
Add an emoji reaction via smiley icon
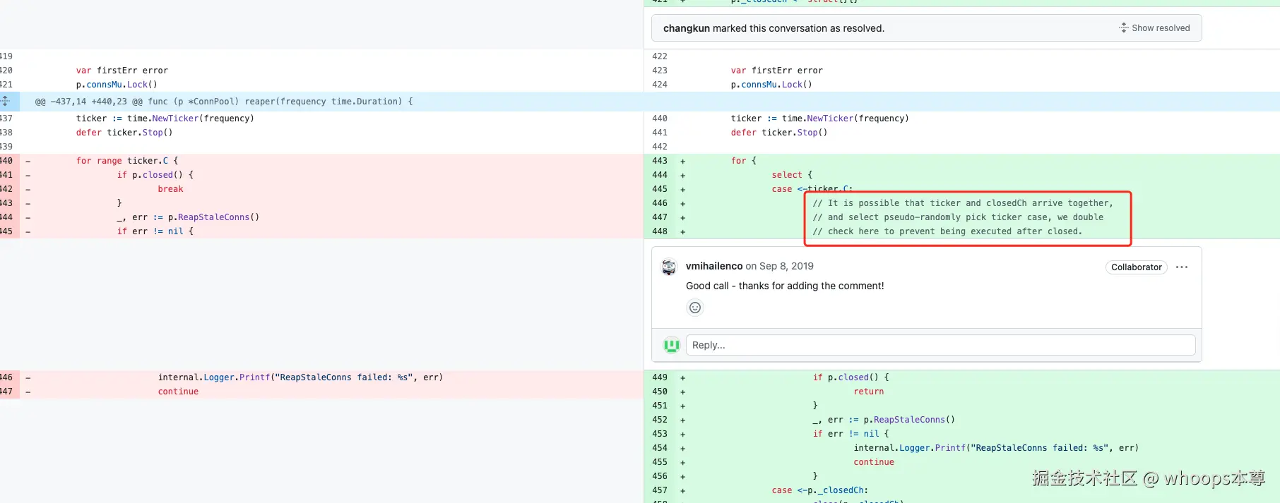695,308
